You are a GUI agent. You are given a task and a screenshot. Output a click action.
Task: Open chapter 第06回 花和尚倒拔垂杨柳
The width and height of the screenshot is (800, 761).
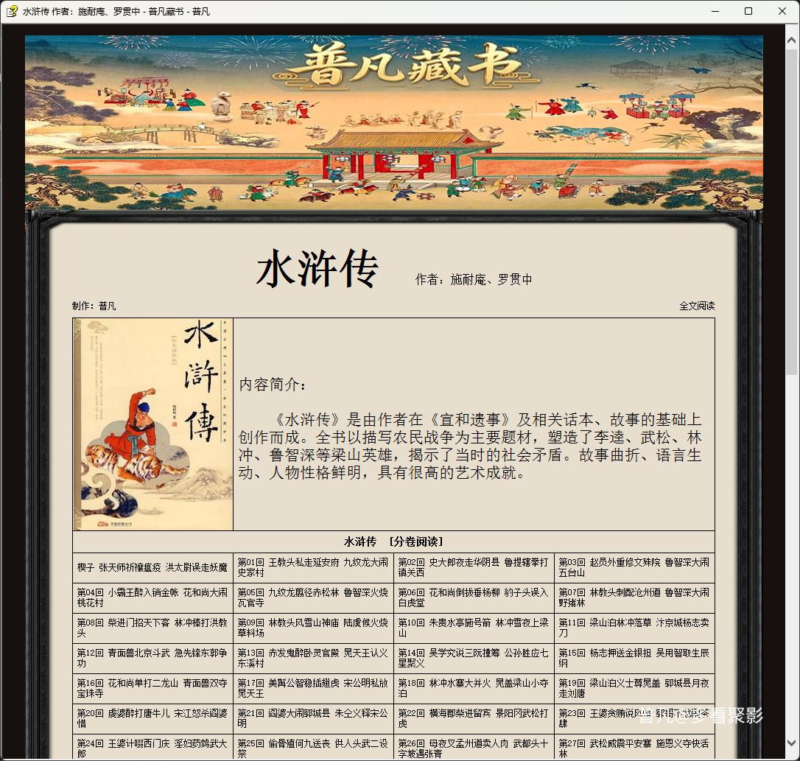(474, 597)
